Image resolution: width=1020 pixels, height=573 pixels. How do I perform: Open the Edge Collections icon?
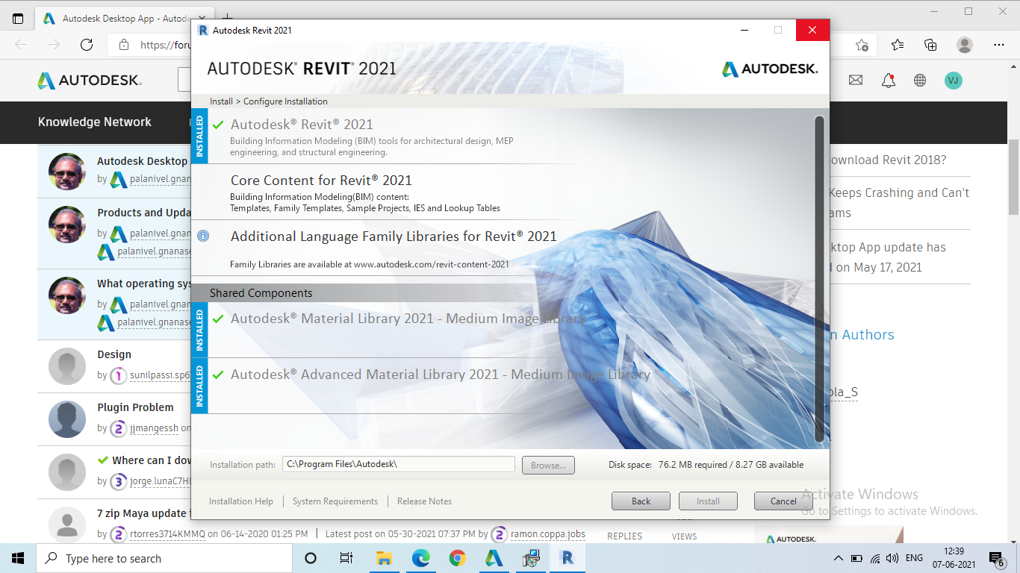click(x=930, y=45)
